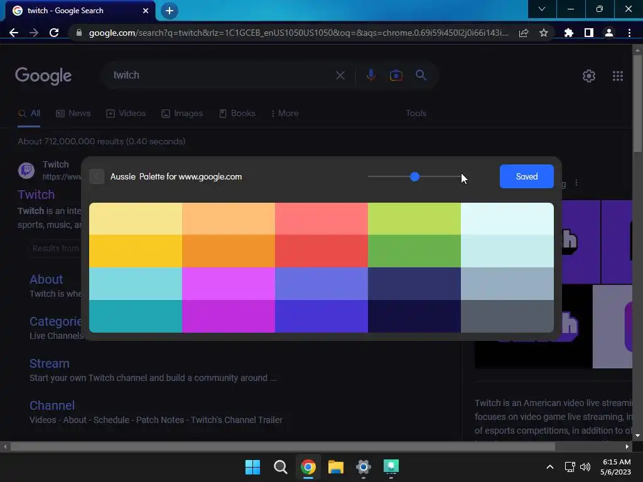Image resolution: width=643 pixels, height=482 pixels.
Task: Open the Channel sitelink
Action: click(52, 405)
